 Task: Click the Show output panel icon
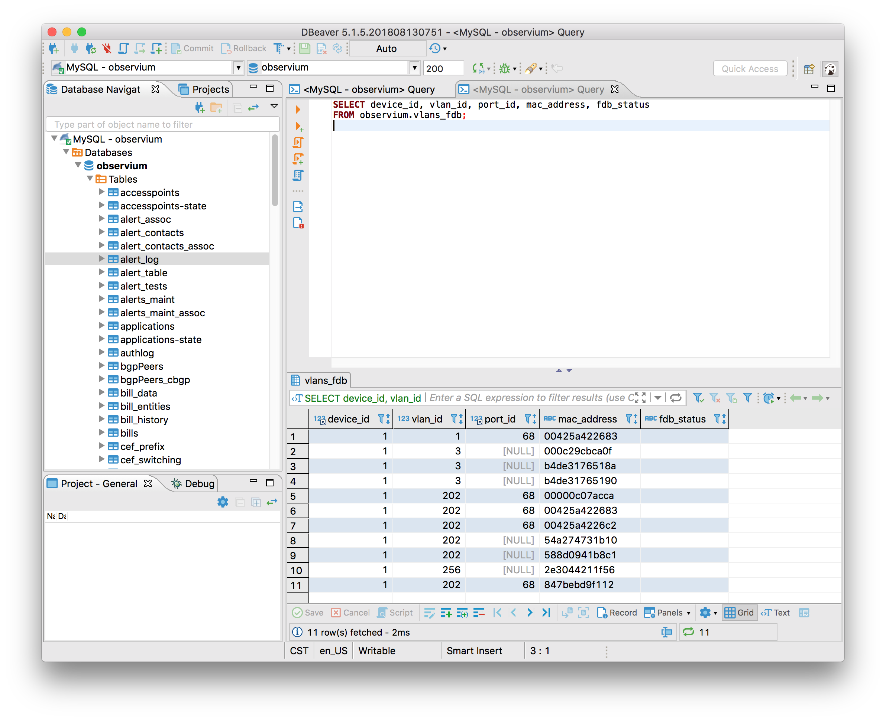[x=298, y=206]
